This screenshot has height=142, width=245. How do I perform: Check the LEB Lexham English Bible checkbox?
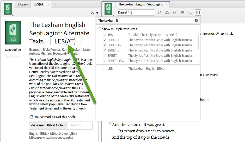(x=105, y=68)
